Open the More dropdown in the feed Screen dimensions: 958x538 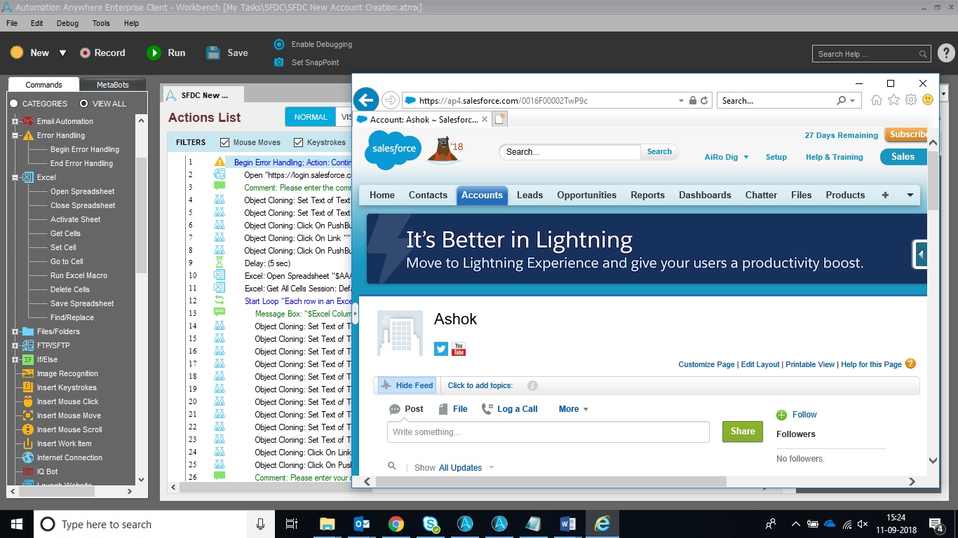(573, 409)
